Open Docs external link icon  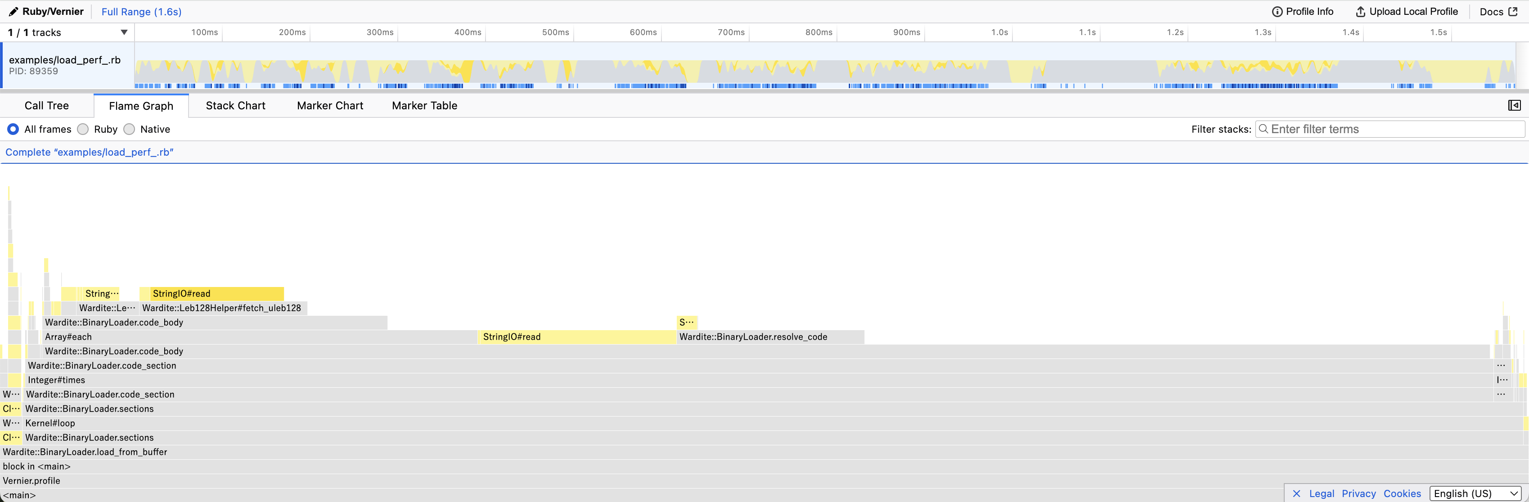(1512, 12)
